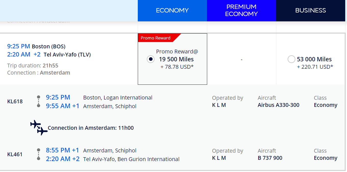Image resolution: width=347 pixels, height=172 pixels.
Task: Select the 53 000 Miles business radio button
Action: pos(291,59)
